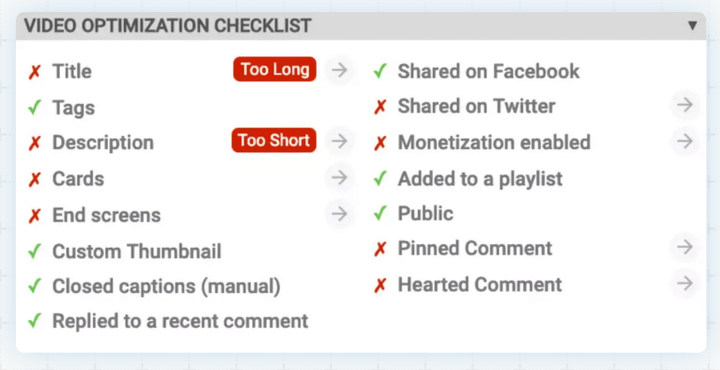Click the Pinned Comment arrow icon
This screenshot has width=720, height=370.
point(684,247)
